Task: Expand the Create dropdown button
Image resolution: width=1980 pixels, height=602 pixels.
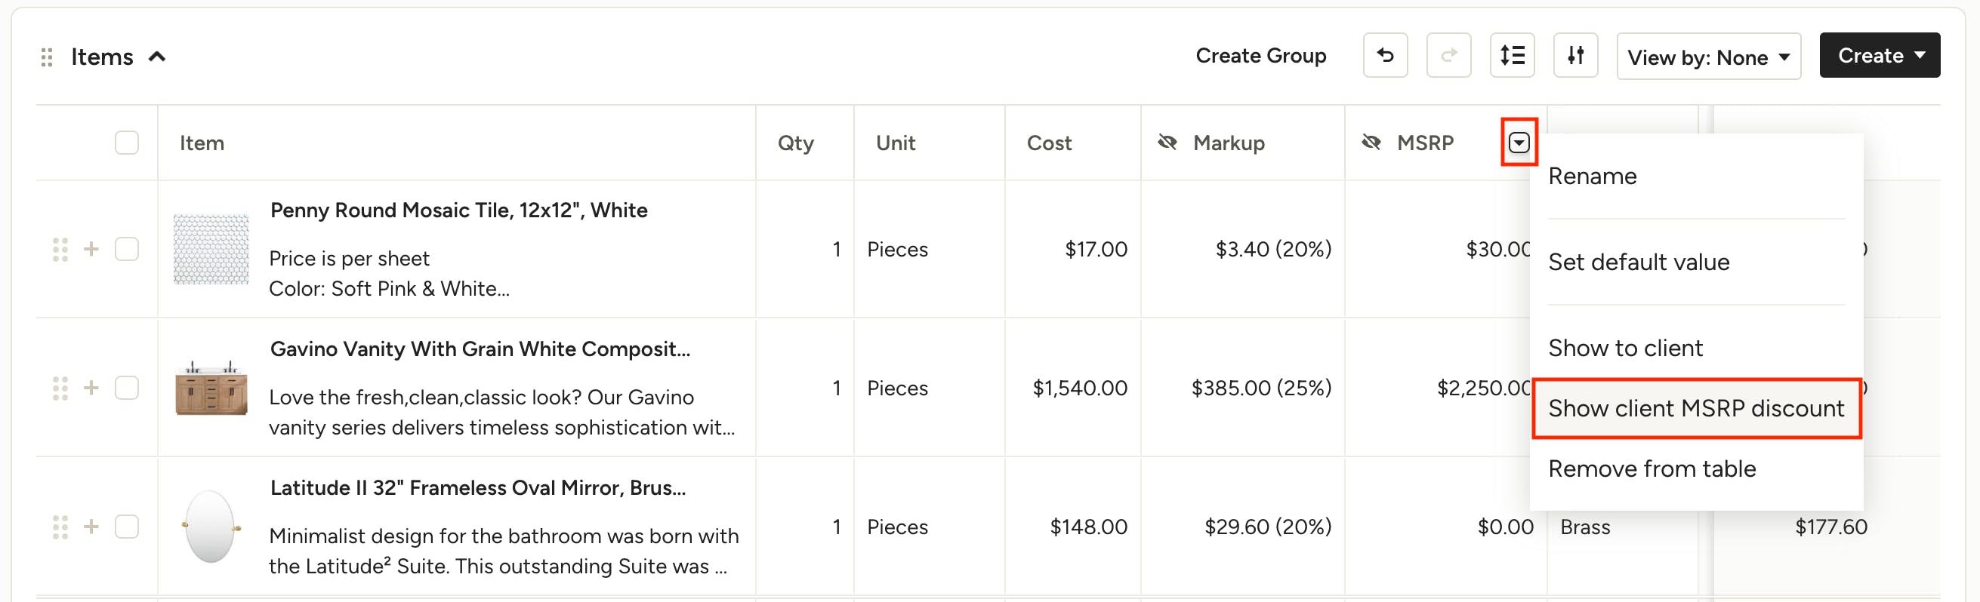Action: [1880, 55]
